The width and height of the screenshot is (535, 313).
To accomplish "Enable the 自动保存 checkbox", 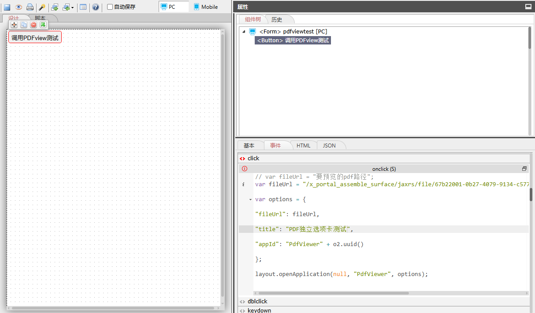I will pos(110,7).
